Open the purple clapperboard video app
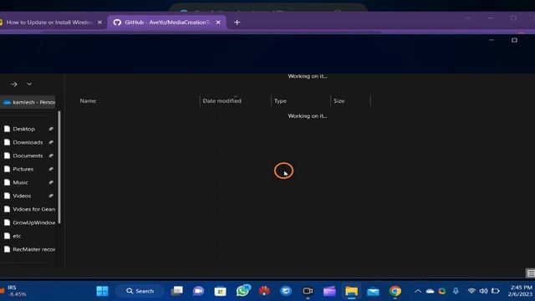 329,291
